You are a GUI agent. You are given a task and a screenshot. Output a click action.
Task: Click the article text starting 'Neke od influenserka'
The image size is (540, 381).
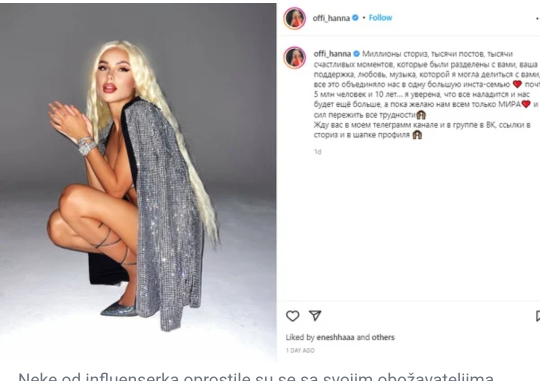pyautogui.click(x=255, y=376)
